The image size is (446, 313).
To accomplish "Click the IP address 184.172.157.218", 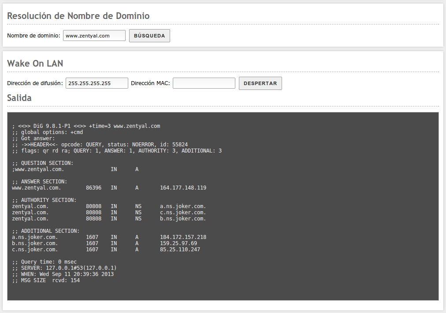I will (183, 237).
